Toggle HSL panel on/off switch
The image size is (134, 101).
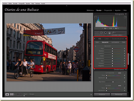pos(94,39)
